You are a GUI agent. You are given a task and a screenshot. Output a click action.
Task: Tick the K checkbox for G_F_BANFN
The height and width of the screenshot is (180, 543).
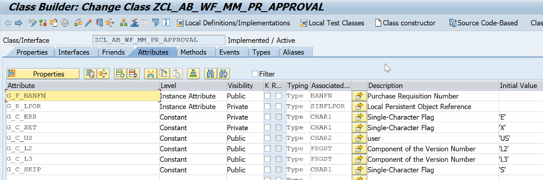267,96
